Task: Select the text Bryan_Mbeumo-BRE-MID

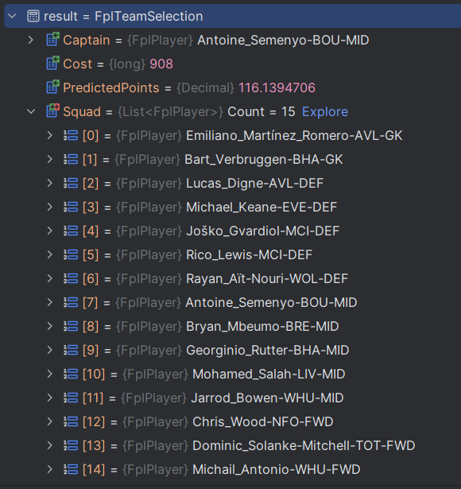Action: (262, 327)
